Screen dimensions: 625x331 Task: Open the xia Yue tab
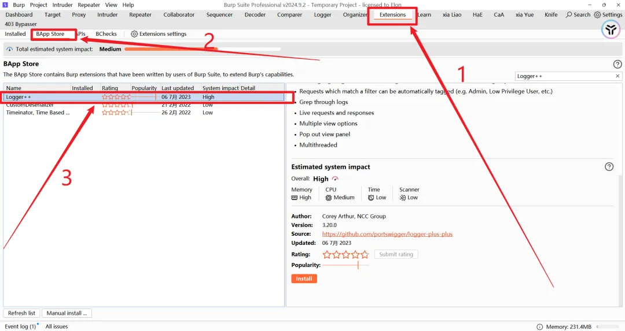(524, 14)
